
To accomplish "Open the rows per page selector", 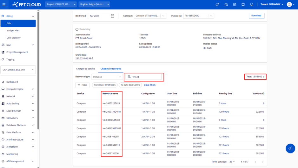I will [x=232, y=162].
